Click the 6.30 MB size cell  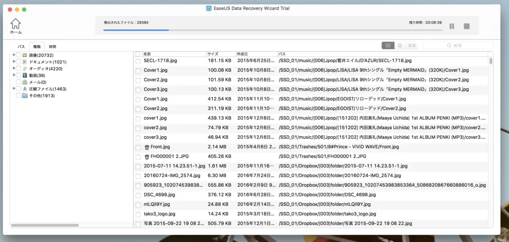tap(217, 175)
